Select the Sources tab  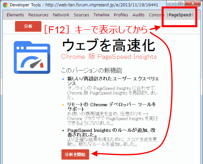click(x=81, y=15)
